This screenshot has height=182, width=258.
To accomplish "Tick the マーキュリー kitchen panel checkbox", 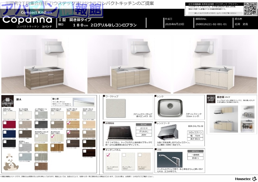I will (140, 155).
